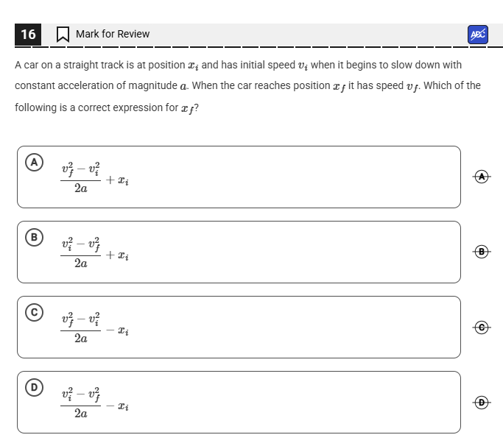Click the question line mentioning constant acceleration
503x446 pixels.
[247, 85]
